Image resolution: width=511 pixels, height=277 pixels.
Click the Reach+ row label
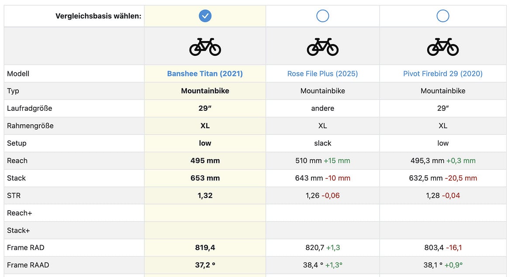click(x=19, y=213)
